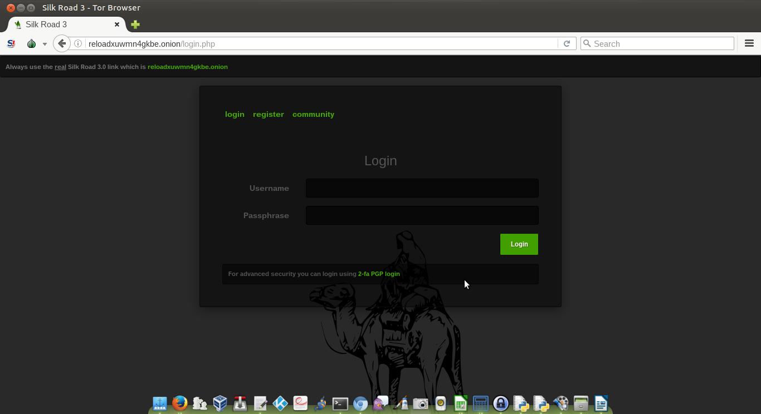Select the Silk Road 3 tab
761x414 pixels.
point(67,24)
